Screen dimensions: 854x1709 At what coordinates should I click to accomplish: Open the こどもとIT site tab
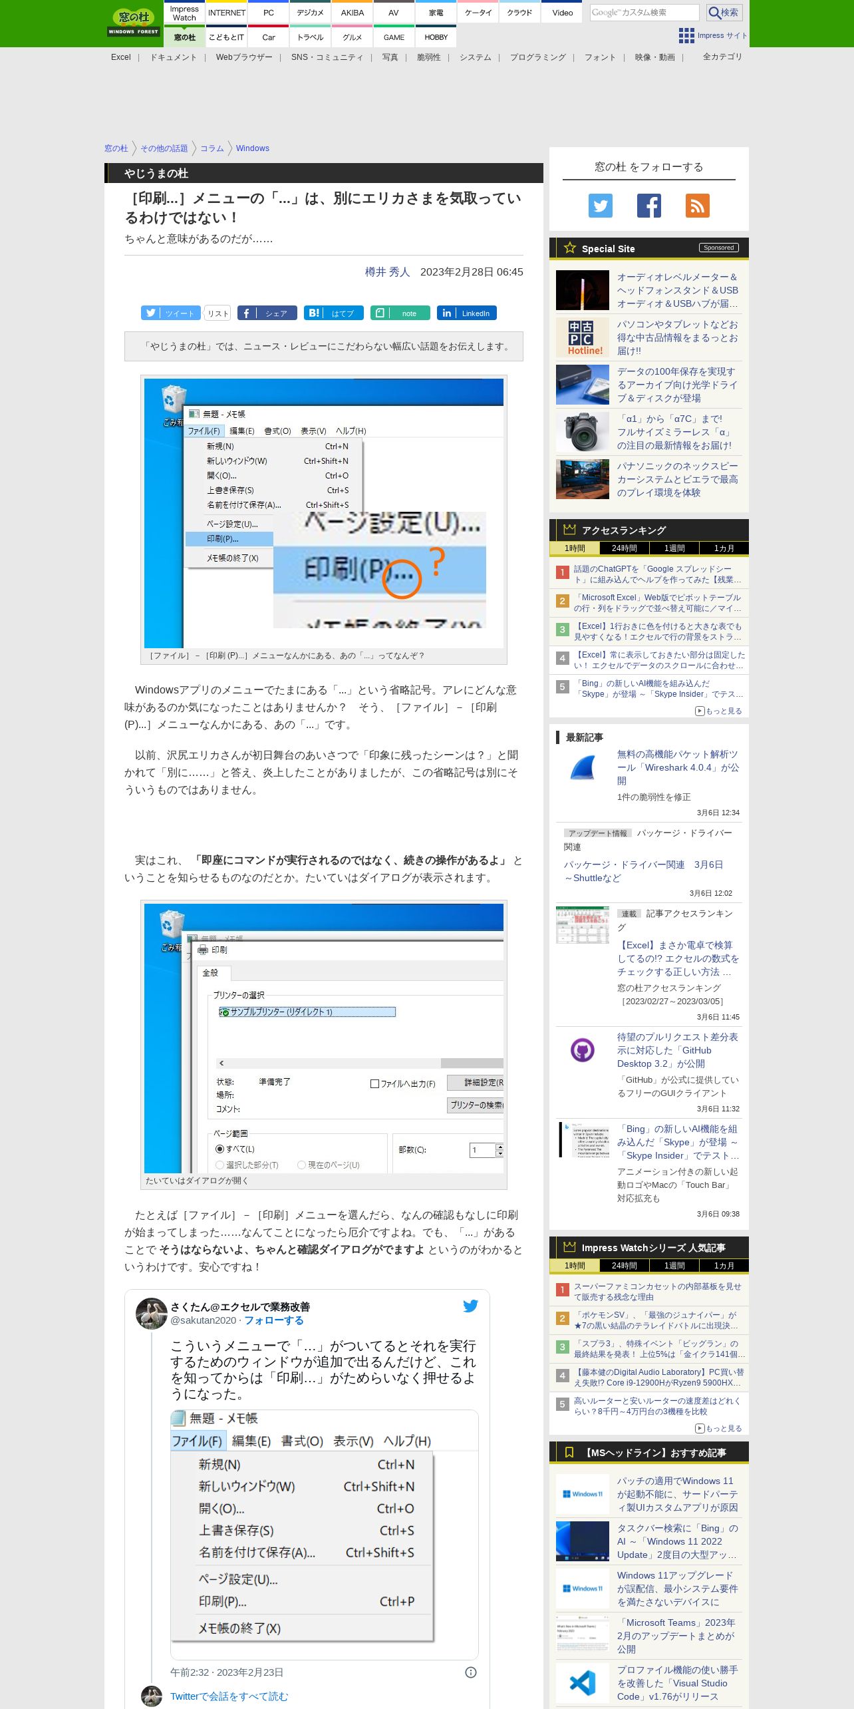point(226,37)
